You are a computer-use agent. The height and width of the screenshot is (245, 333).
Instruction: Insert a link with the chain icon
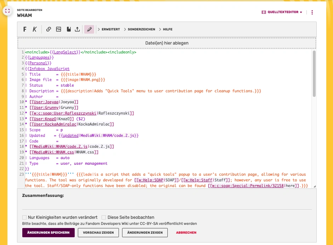[x=49, y=29]
